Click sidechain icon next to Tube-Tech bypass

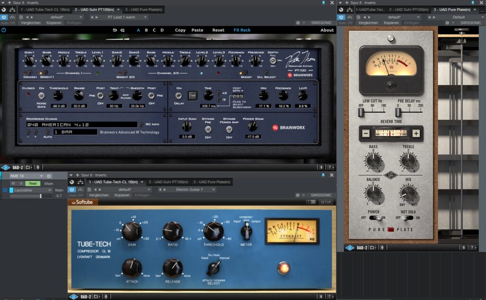point(80,190)
